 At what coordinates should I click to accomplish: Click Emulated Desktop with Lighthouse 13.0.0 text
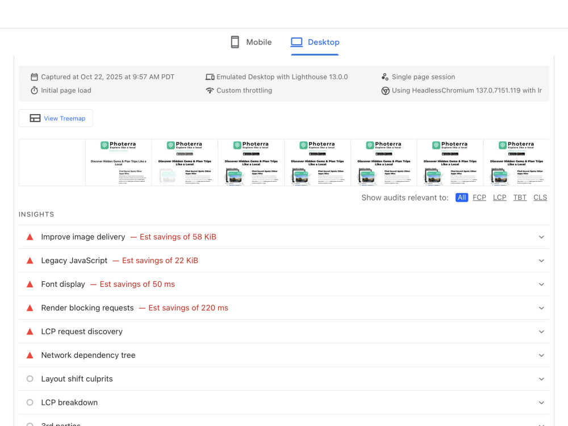pyautogui.click(x=282, y=77)
